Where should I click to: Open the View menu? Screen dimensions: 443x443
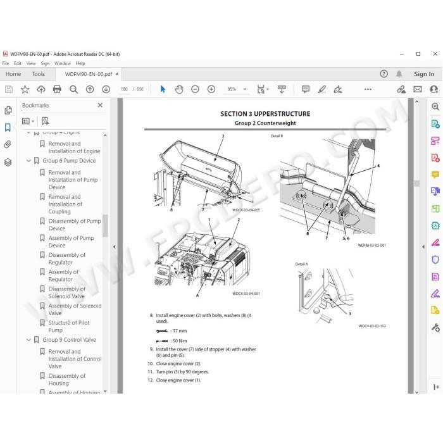tap(31, 63)
